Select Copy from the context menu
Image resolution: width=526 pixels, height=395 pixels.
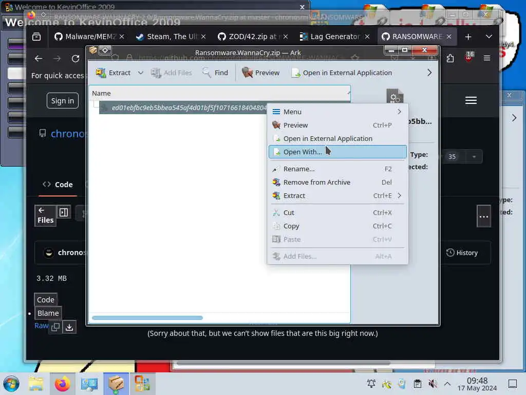pyautogui.click(x=337, y=226)
